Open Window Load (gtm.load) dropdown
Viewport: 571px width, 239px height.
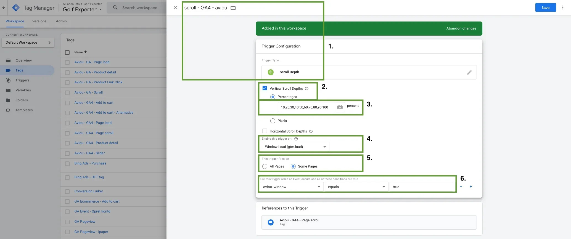295,147
